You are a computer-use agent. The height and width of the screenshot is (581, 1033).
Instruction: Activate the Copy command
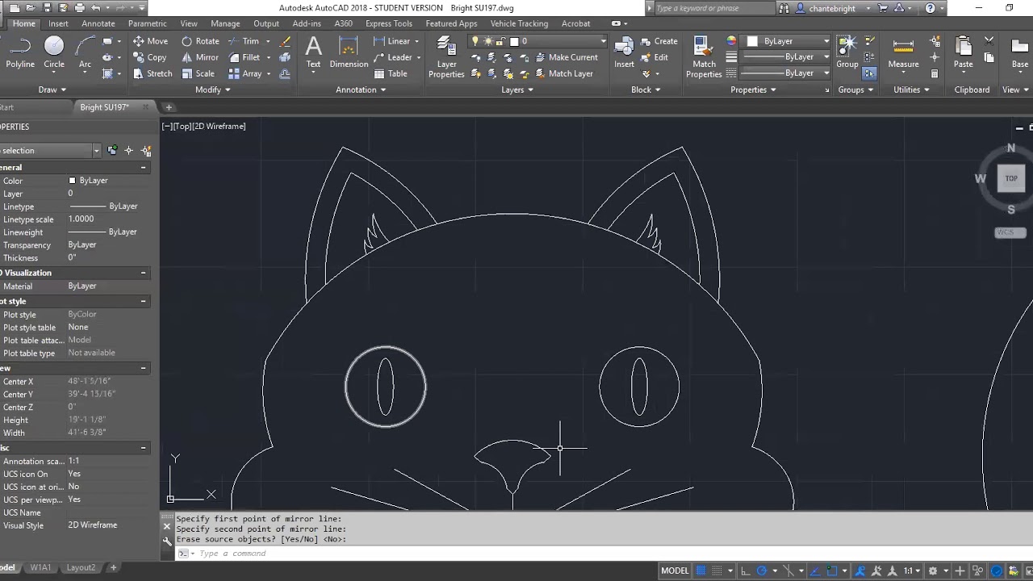149,57
